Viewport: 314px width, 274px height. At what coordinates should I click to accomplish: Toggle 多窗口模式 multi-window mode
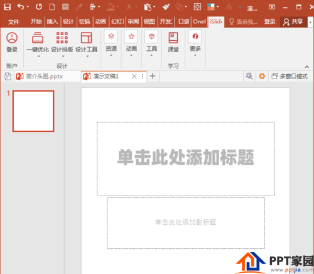click(290, 76)
